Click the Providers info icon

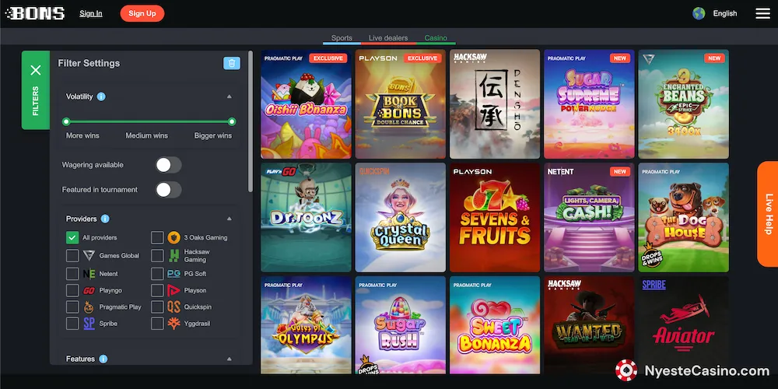pos(105,219)
